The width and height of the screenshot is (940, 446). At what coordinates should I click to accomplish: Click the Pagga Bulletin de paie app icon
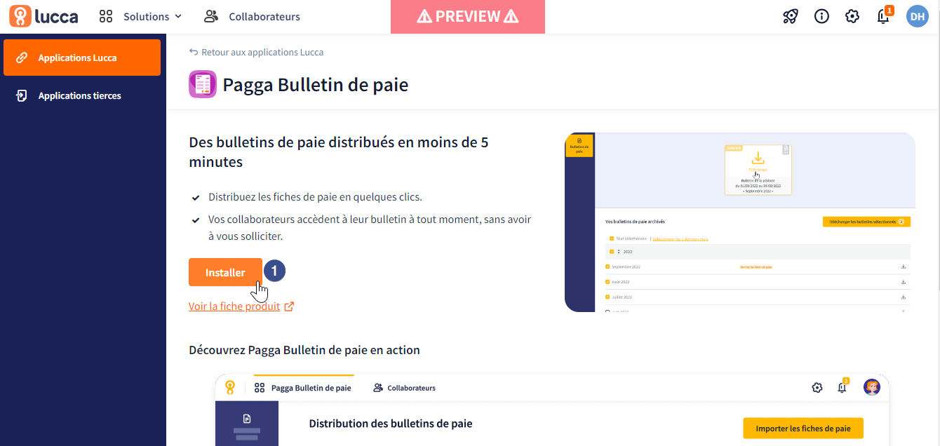(x=203, y=84)
